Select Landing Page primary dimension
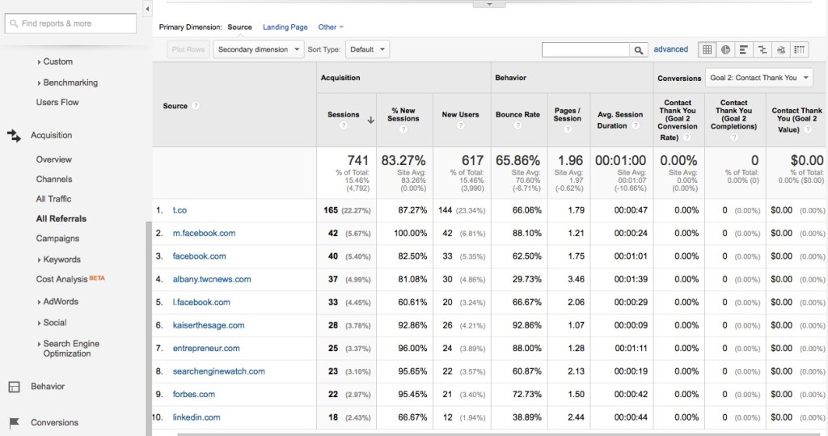The image size is (828, 436). pyautogui.click(x=285, y=27)
